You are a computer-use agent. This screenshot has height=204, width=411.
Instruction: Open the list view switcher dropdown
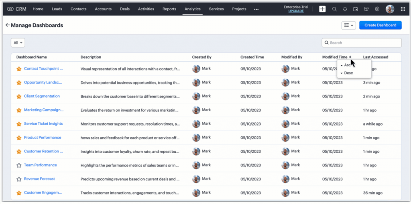click(x=348, y=25)
